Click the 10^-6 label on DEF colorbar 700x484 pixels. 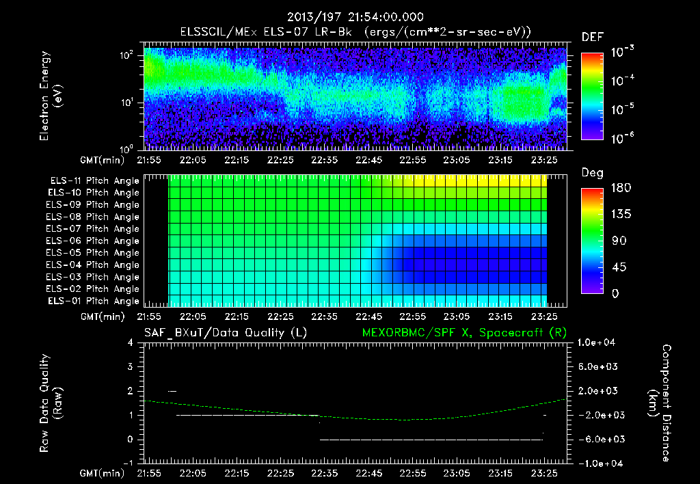pos(622,138)
